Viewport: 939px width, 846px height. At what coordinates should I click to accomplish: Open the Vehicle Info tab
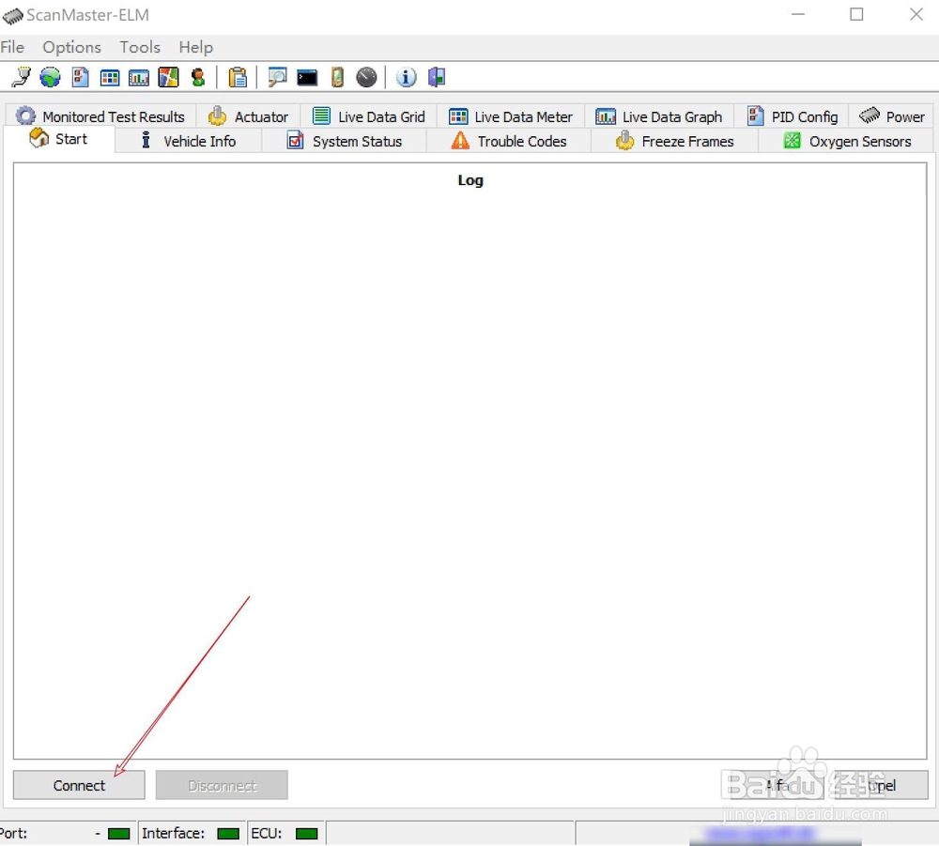pyautogui.click(x=188, y=141)
